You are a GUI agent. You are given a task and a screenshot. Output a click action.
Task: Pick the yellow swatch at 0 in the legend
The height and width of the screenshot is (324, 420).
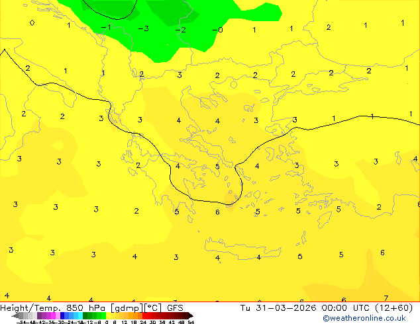108,315
